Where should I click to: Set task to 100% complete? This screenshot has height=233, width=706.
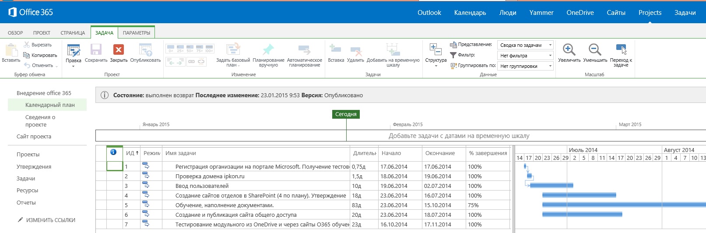[x=209, y=48]
